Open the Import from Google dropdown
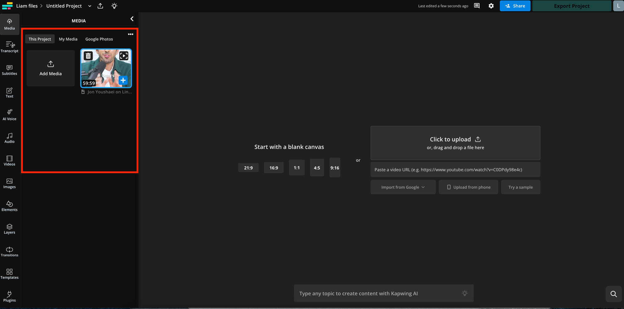This screenshot has width=624, height=309. click(403, 187)
